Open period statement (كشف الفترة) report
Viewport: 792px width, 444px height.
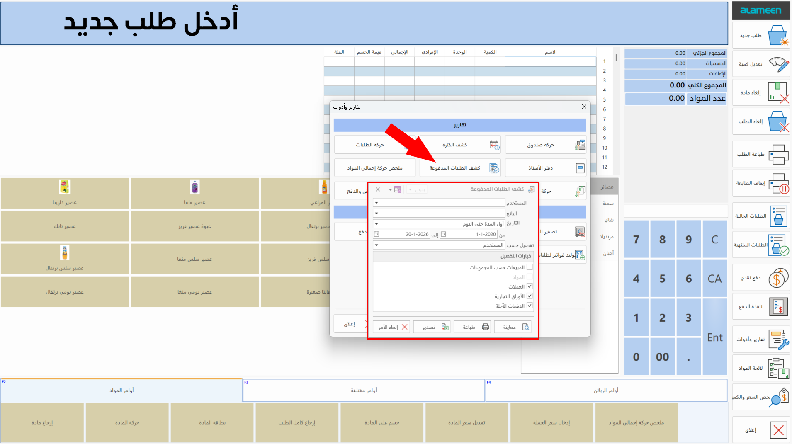click(x=459, y=145)
